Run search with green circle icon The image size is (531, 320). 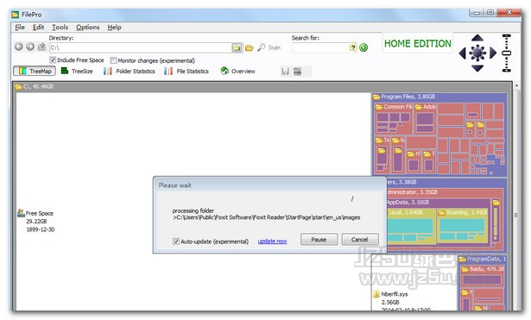(x=363, y=47)
